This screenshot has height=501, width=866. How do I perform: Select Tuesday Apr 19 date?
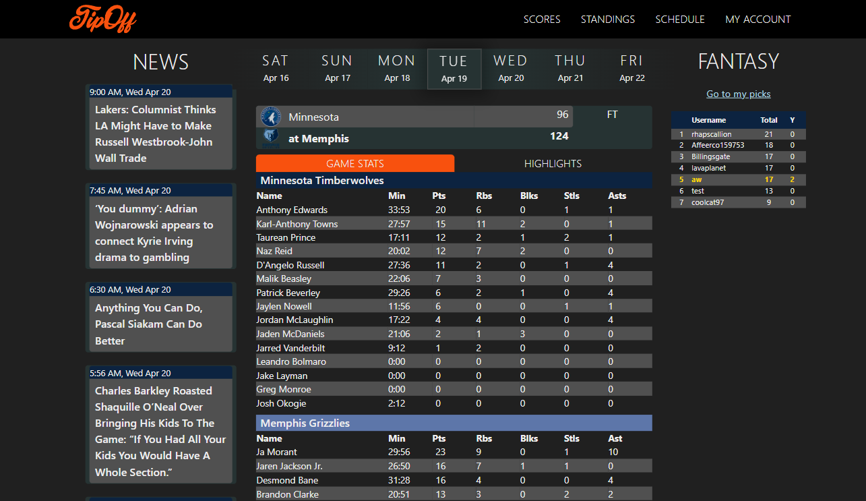[x=454, y=69]
